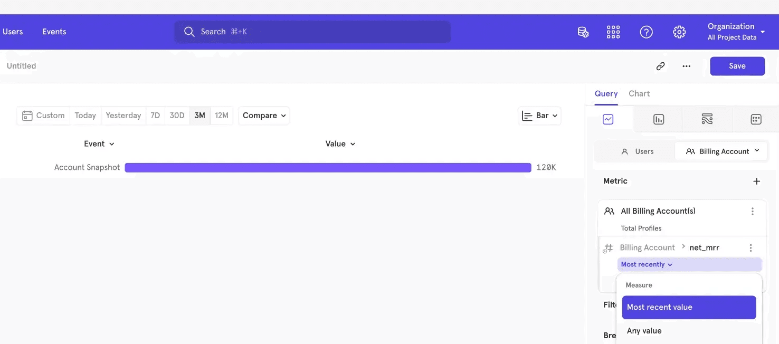Screen dimensions: 779x344
Task: Open the apps grid icon
Action: coord(613,32)
